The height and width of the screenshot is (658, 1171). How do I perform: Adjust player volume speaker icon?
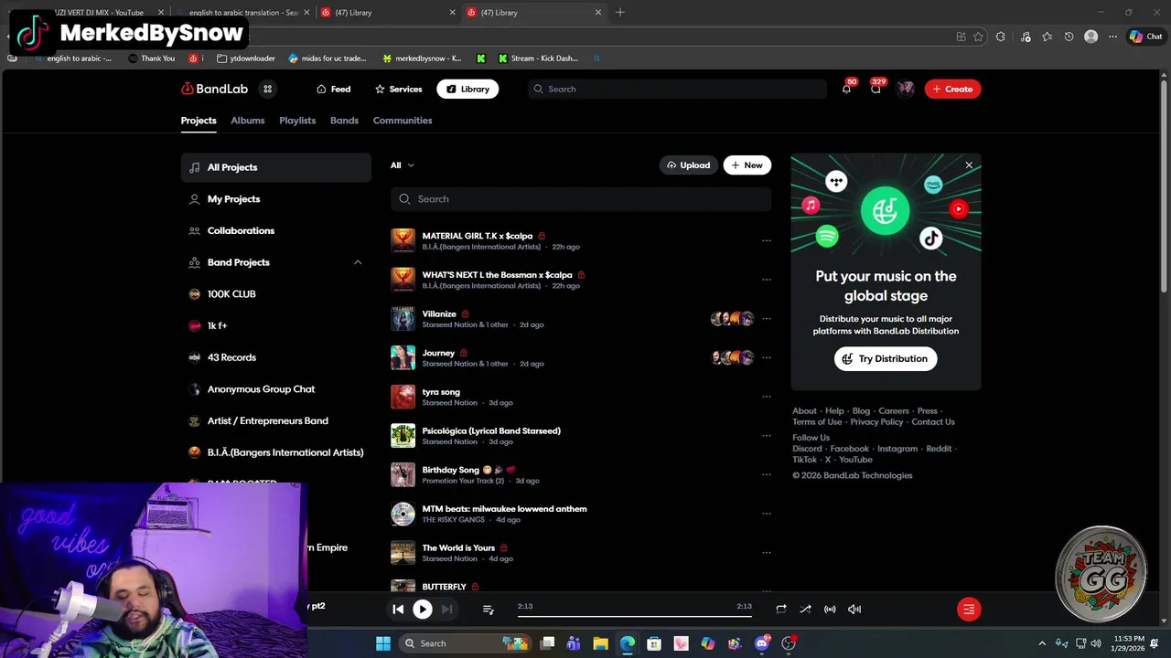(854, 609)
